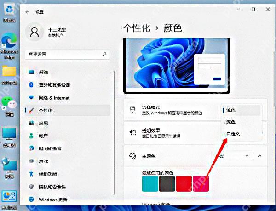276x211 pixels.
Task: Click the desktop preview thumbnail
Action: coord(177,66)
